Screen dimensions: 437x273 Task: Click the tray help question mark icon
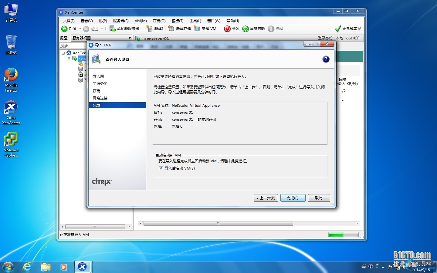(371, 266)
